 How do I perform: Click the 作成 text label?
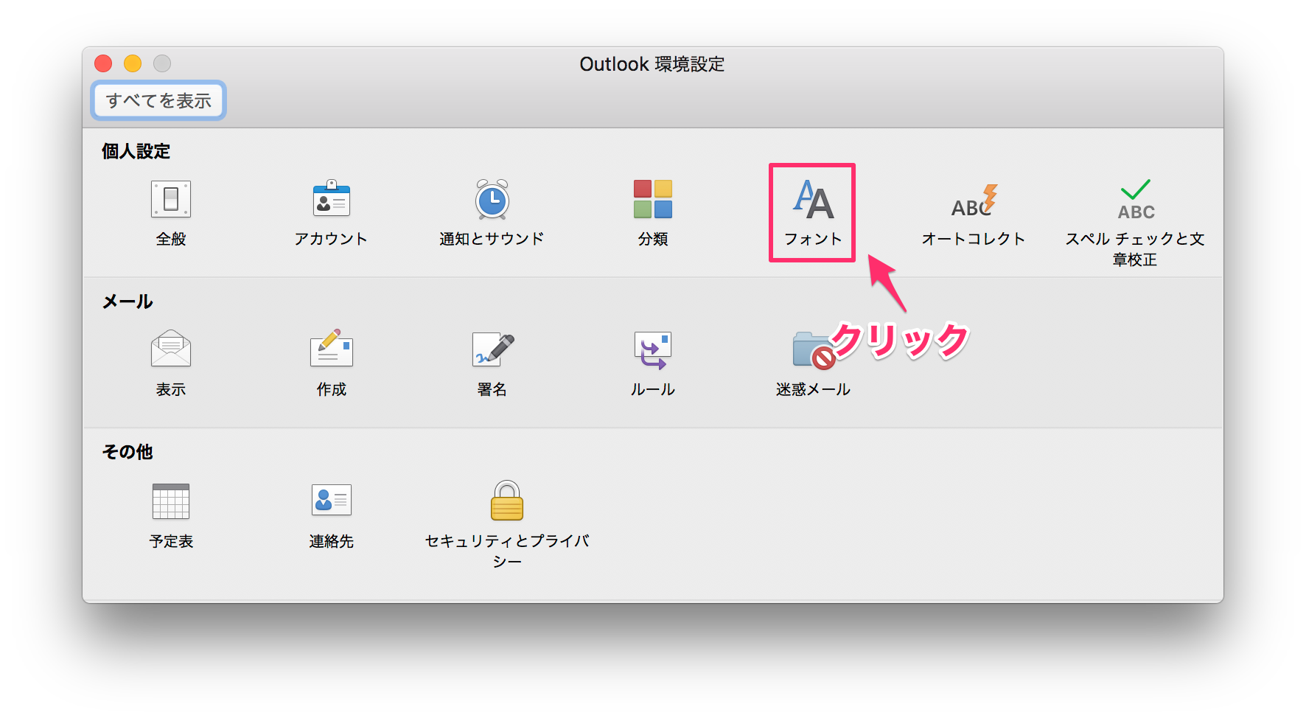[x=332, y=389]
